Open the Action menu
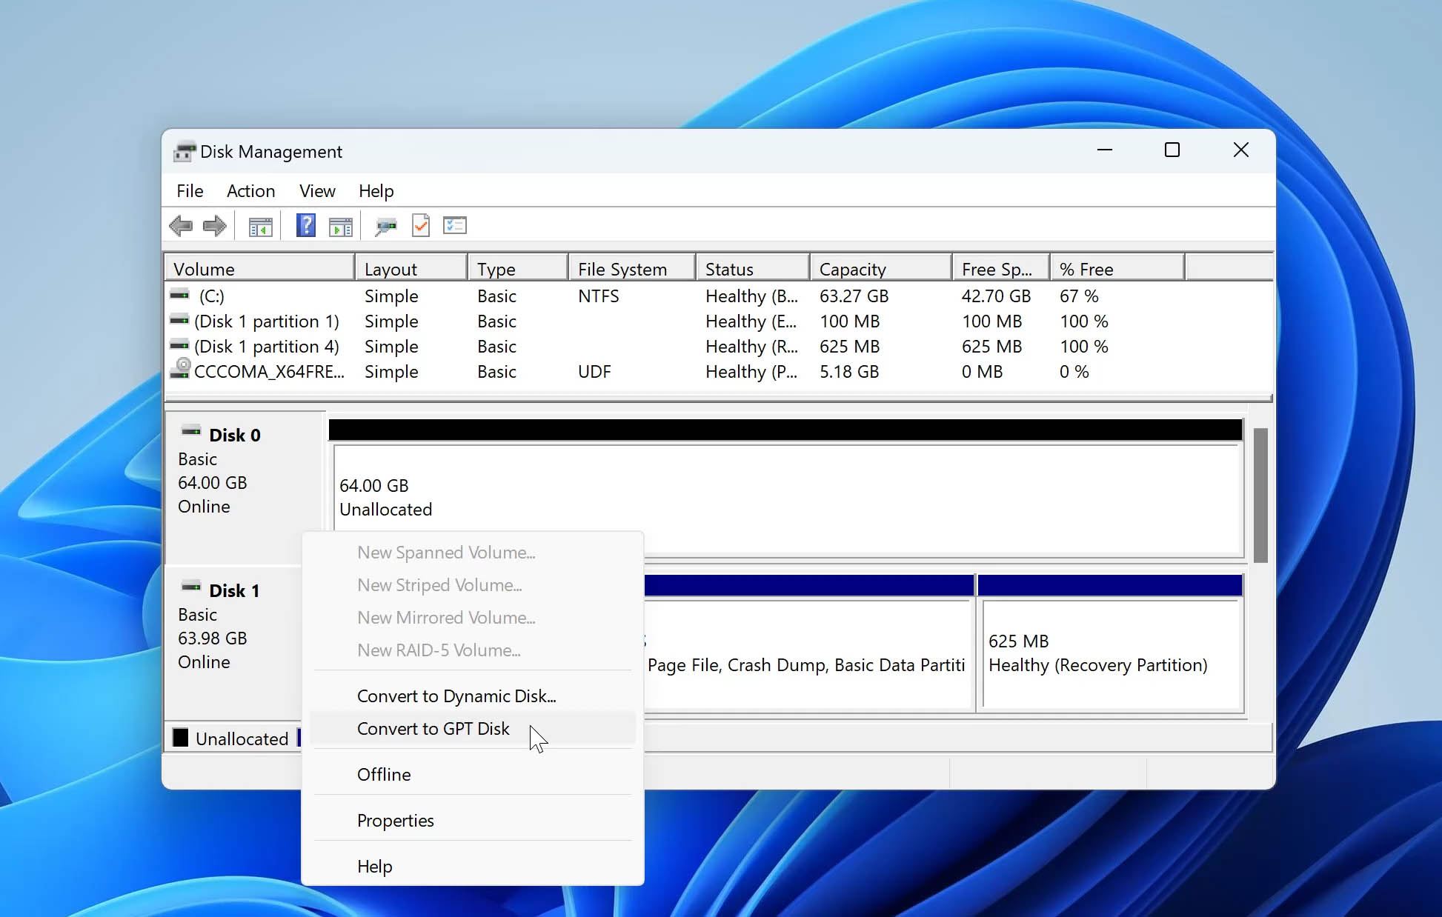Viewport: 1442px width, 917px height. pos(250,190)
